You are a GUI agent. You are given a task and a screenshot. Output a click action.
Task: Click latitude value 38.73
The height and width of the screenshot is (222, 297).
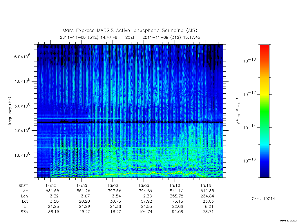(115, 201)
